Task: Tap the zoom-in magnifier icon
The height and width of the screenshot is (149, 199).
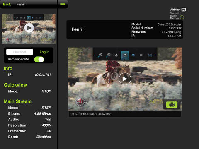Action: tap(100, 55)
